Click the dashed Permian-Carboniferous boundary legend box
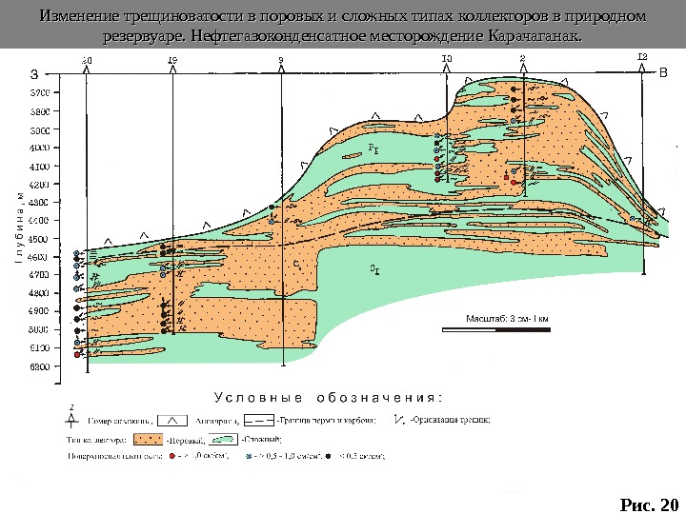Screen dimensions: 686x514 click(259, 421)
